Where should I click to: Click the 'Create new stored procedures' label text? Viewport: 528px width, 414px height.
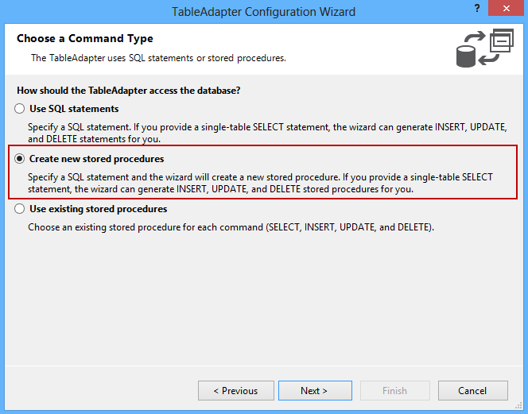(x=96, y=159)
